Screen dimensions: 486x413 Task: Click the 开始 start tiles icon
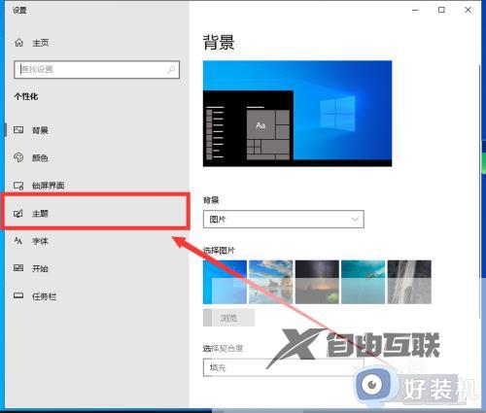click(x=18, y=268)
